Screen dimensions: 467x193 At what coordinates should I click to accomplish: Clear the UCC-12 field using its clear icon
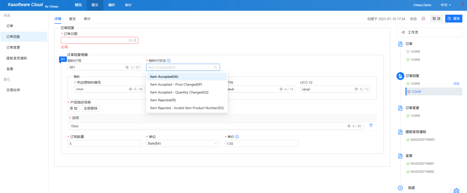[356, 89]
